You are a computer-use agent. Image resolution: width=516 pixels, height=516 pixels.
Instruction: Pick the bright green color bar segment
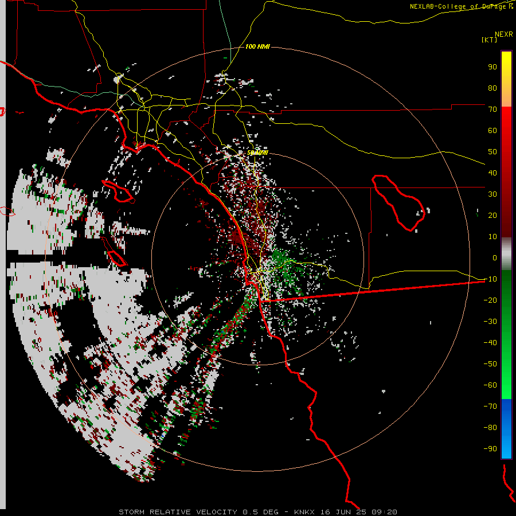coord(506,378)
